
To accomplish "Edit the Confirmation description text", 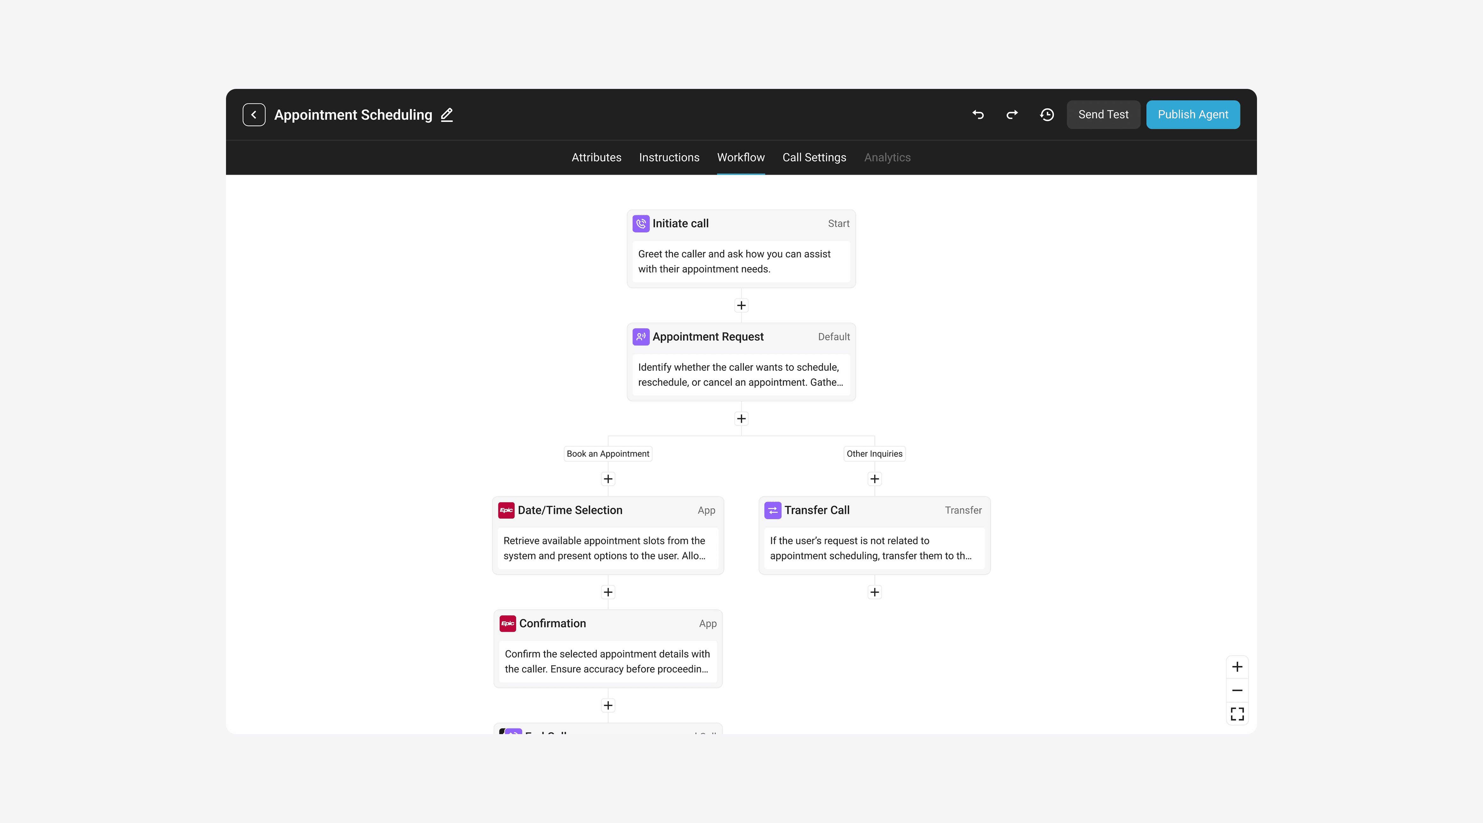I will (x=607, y=662).
